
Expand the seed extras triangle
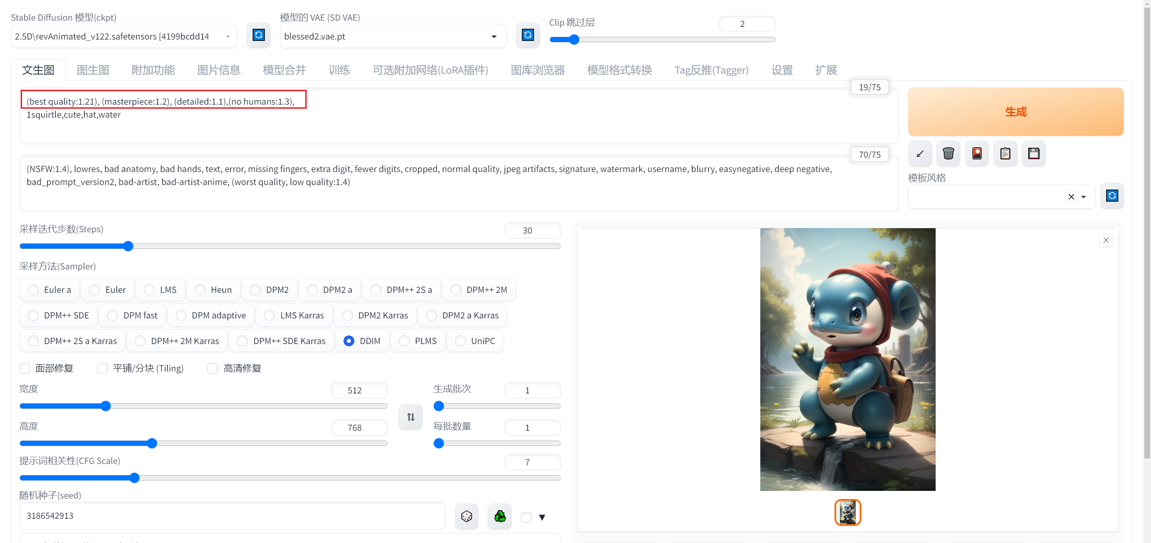coord(542,517)
